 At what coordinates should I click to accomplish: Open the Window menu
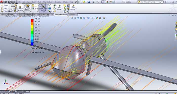(65, 2)
